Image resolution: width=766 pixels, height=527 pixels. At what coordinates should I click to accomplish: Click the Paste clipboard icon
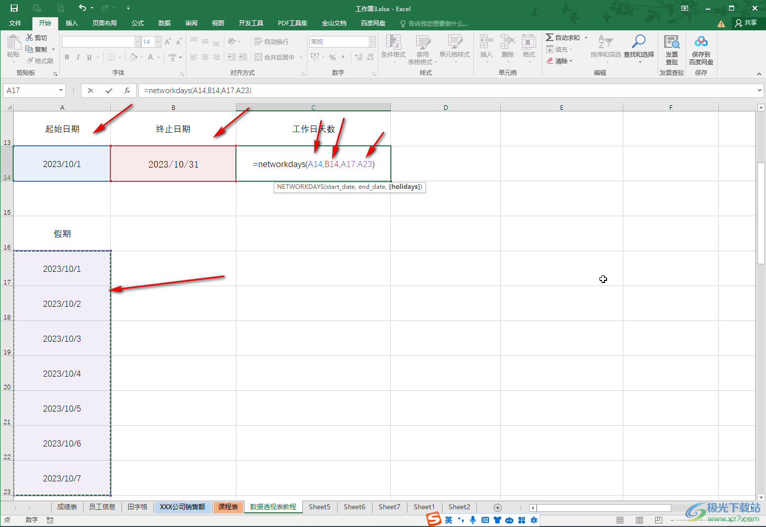(13, 43)
